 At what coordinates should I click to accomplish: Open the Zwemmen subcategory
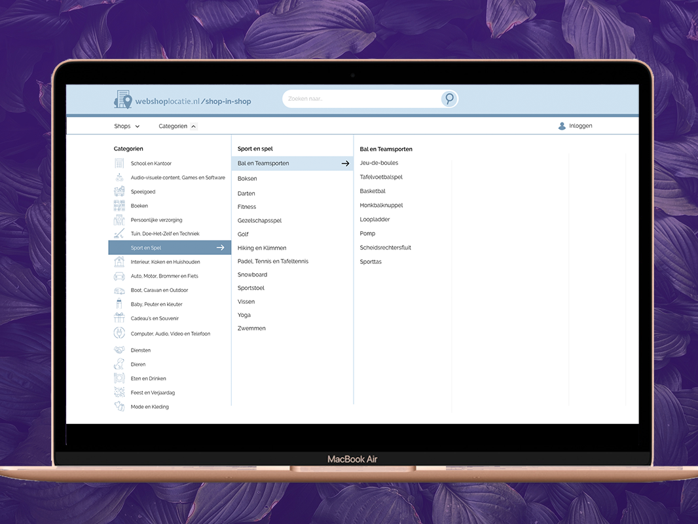(x=251, y=328)
